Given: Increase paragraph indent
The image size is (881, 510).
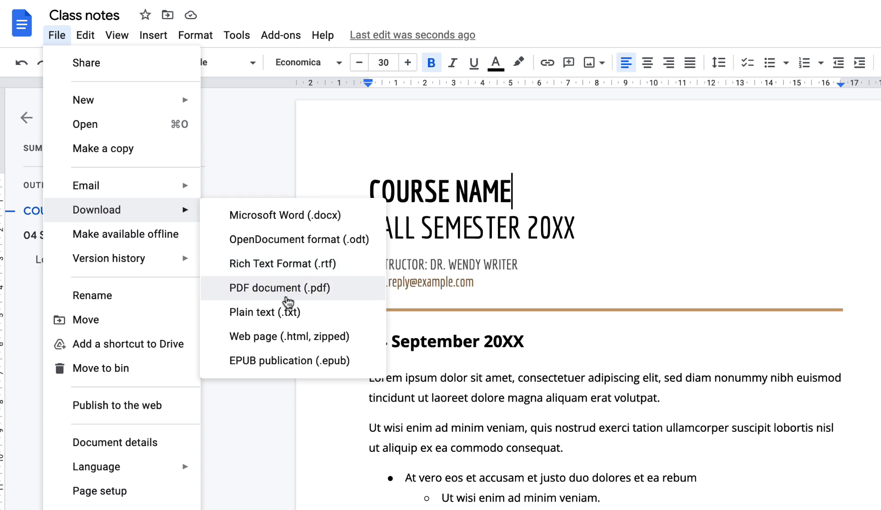Looking at the screenshot, I should pos(860,63).
